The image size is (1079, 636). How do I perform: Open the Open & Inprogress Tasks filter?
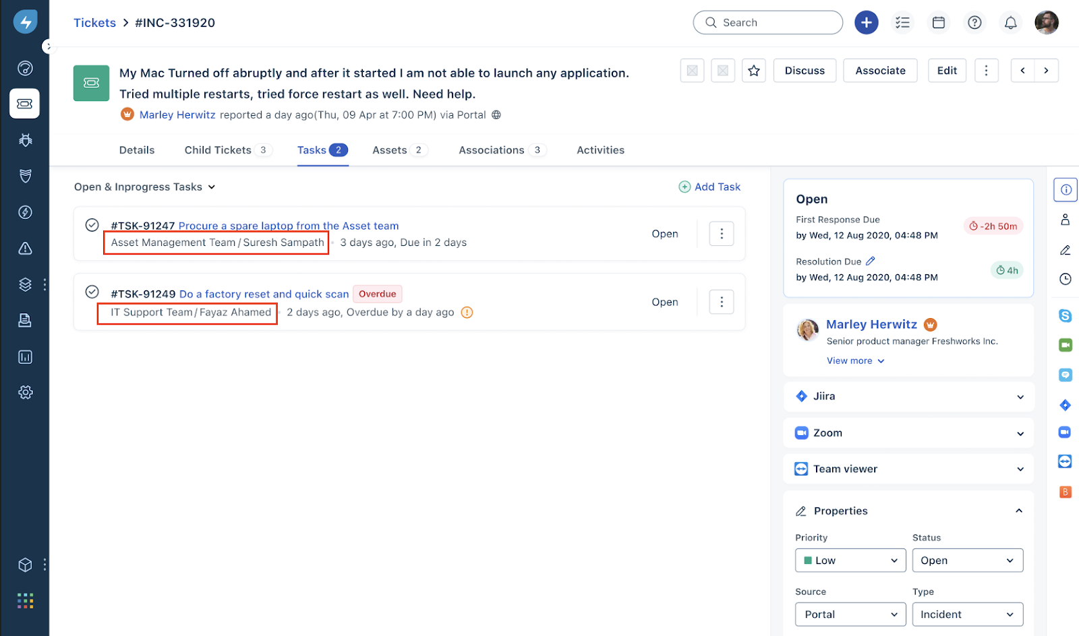coord(144,187)
